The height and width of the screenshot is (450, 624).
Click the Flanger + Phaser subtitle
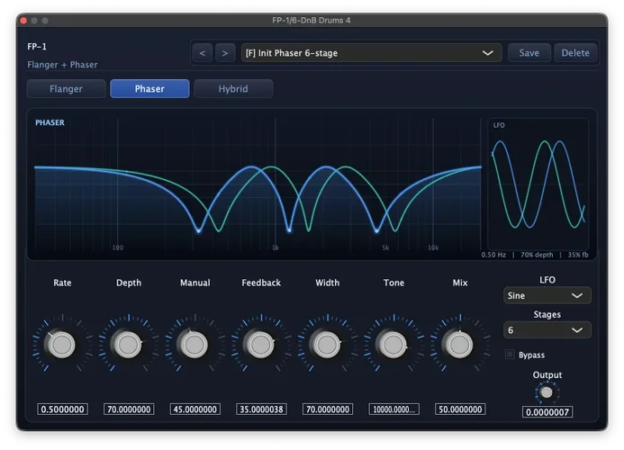62,65
